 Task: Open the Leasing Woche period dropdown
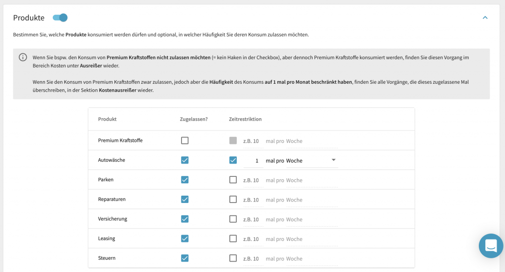(312, 239)
